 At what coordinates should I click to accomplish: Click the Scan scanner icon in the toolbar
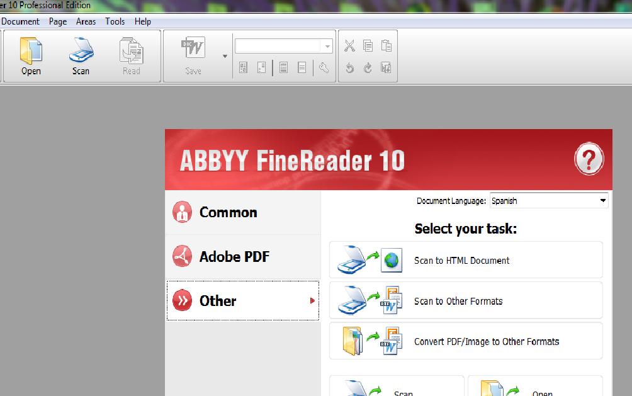[81, 50]
